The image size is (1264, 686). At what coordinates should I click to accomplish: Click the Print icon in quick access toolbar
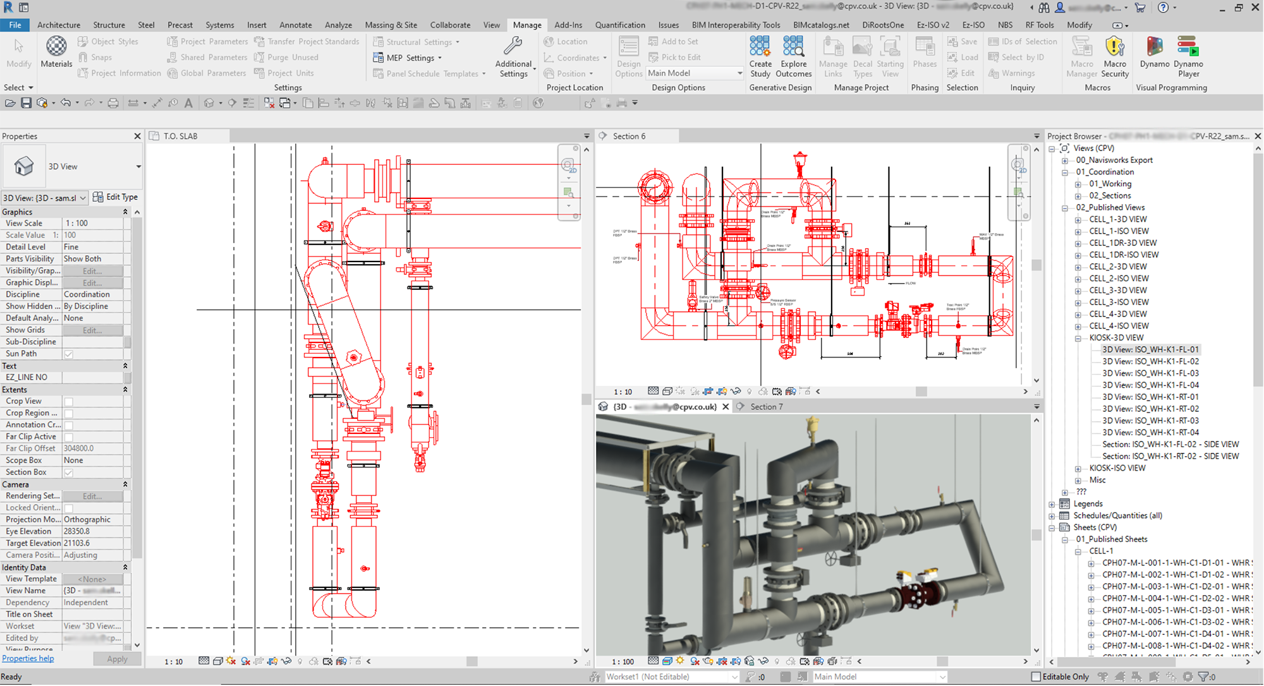113,103
